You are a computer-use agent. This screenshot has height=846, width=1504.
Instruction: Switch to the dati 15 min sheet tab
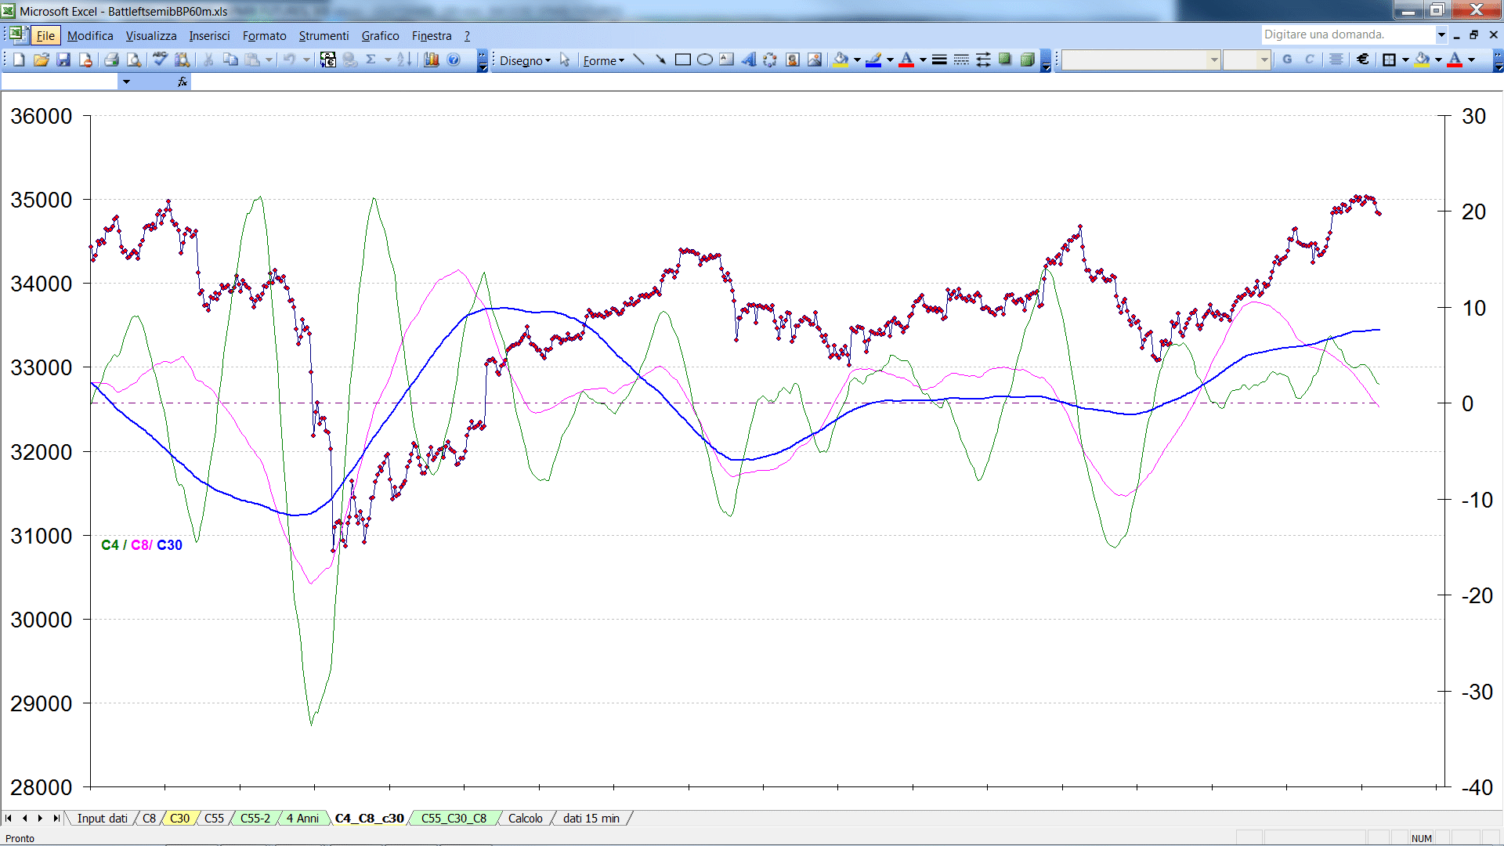point(591,819)
